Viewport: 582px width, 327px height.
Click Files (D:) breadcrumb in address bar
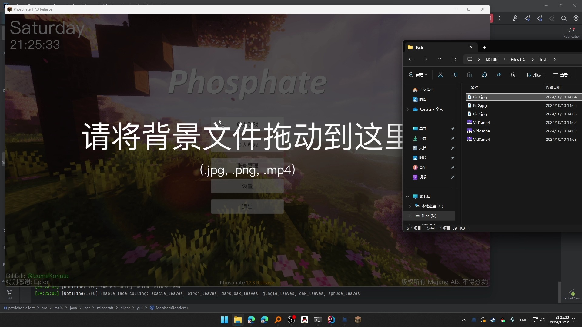point(518,59)
